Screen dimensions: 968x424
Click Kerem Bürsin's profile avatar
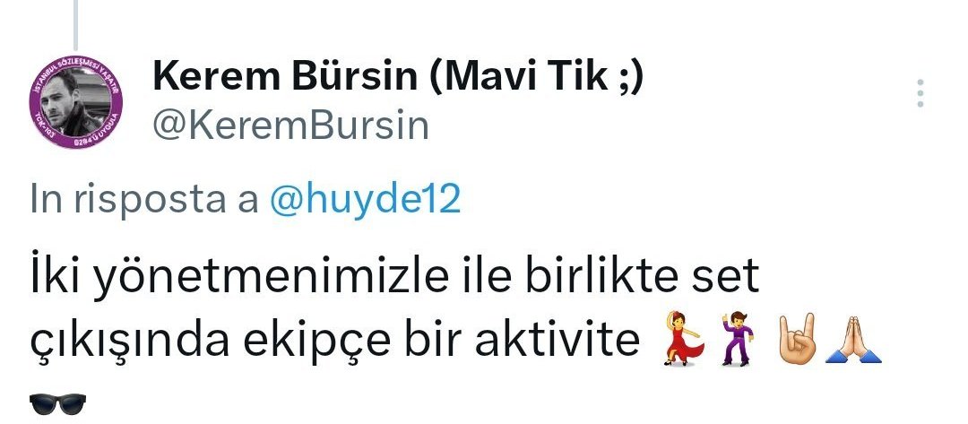pyautogui.click(x=75, y=102)
